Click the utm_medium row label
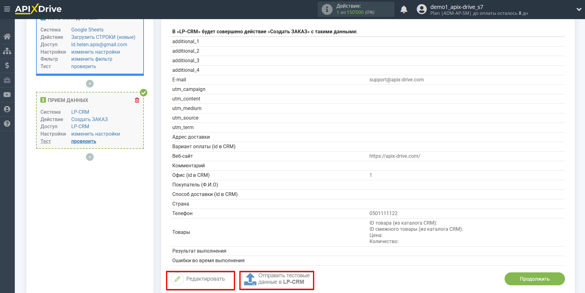This screenshot has height=293, width=585. coord(187,108)
